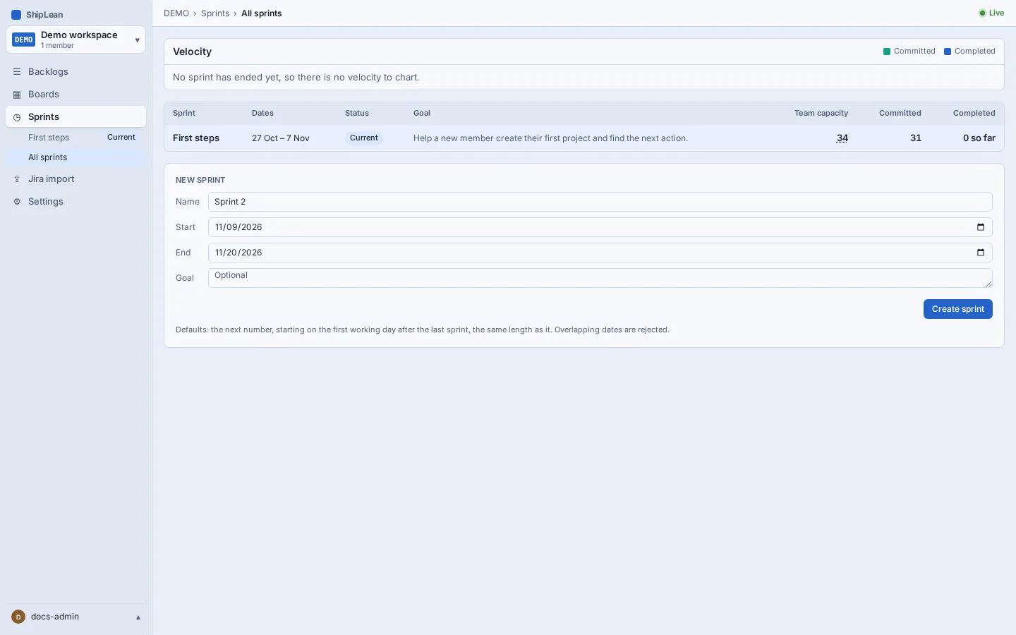
Task: Click the End date input field
Action: tap(600, 253)
